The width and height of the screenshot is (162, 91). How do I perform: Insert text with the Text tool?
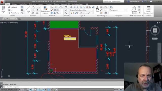[x=97, y=9]
